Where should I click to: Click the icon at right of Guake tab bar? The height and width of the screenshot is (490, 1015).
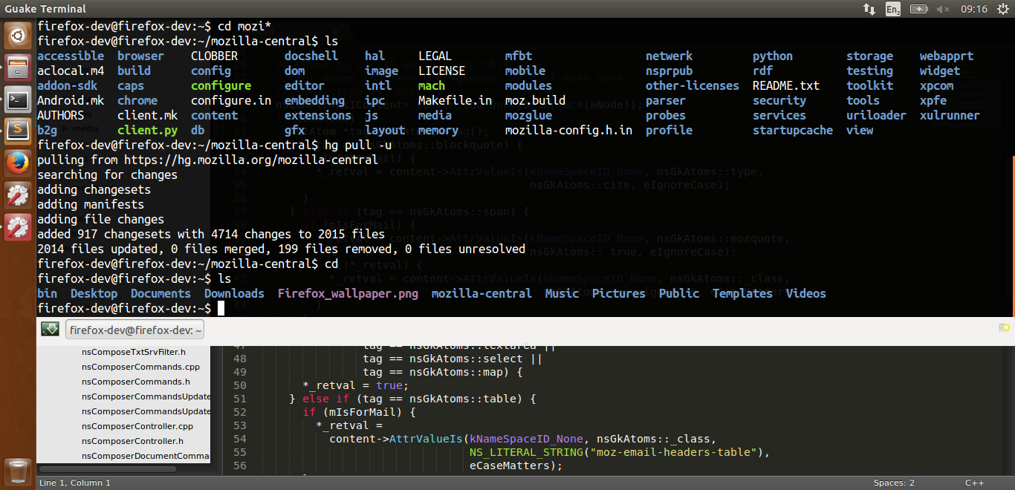pyautogui.click(x=1004, y=327)
